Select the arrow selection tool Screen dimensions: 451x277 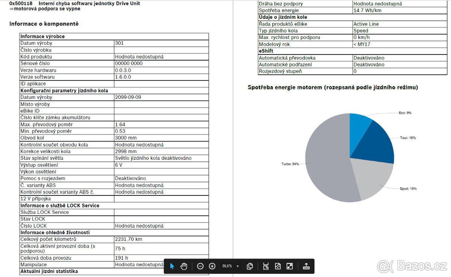[172, 266]
